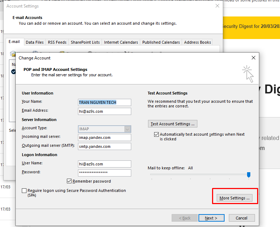
Task: Close the Account Settings window
Action: [x=217, y=6]
